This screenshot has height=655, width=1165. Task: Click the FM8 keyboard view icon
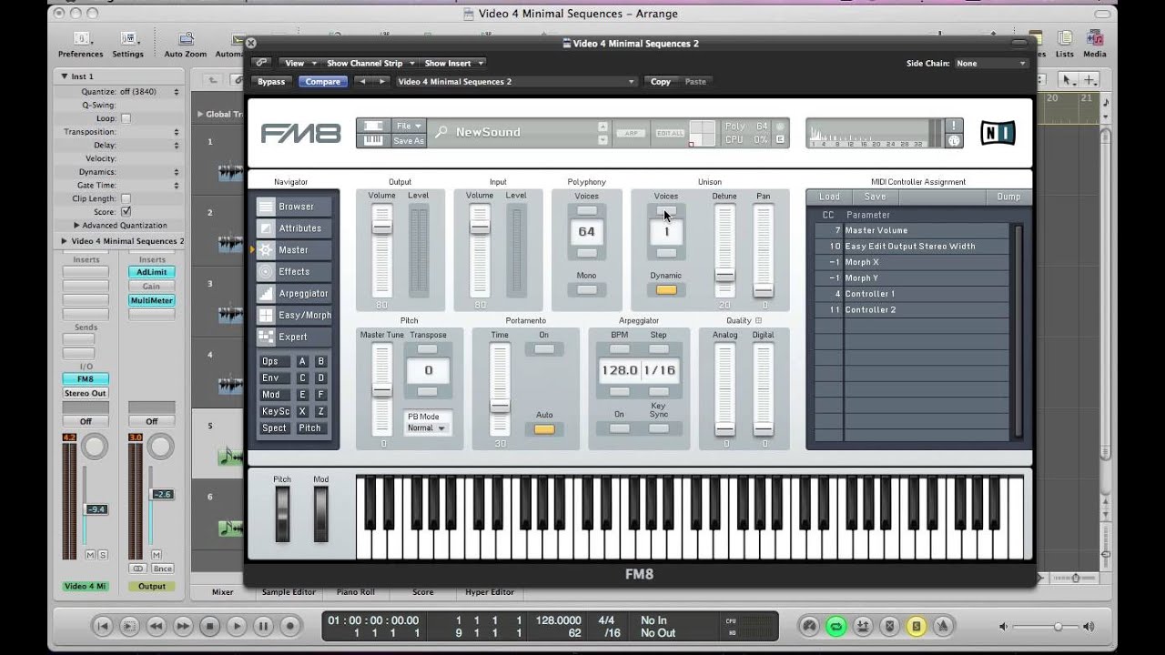pyautogui.click(x=373, y=140)
